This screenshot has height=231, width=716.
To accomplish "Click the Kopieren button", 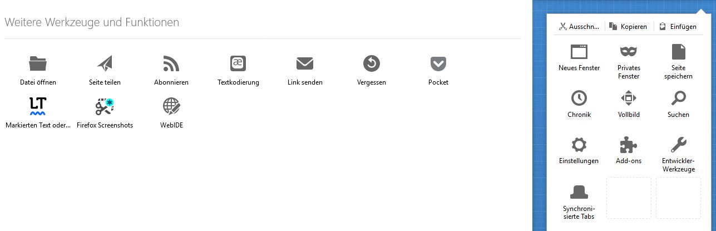I will coord(628,26).
